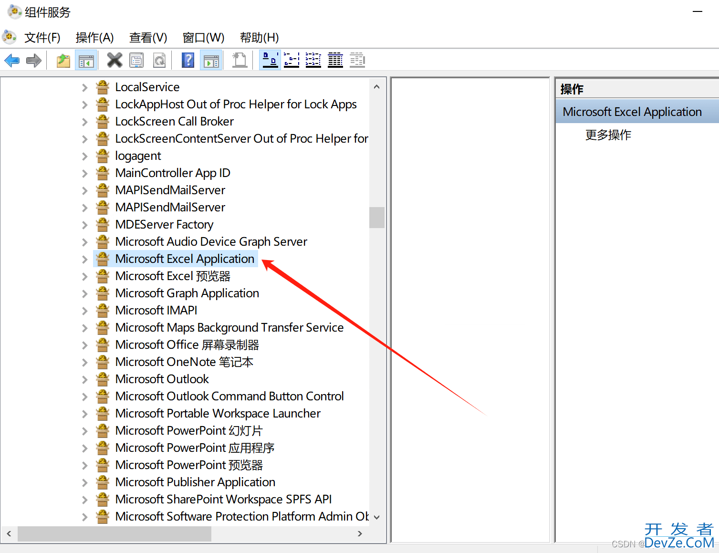Image resolution: width=719 pixels, height=553 pixels.
Task: Go forward with the gray right arrow
Action: pyautogui.click(x=34, y=61)
